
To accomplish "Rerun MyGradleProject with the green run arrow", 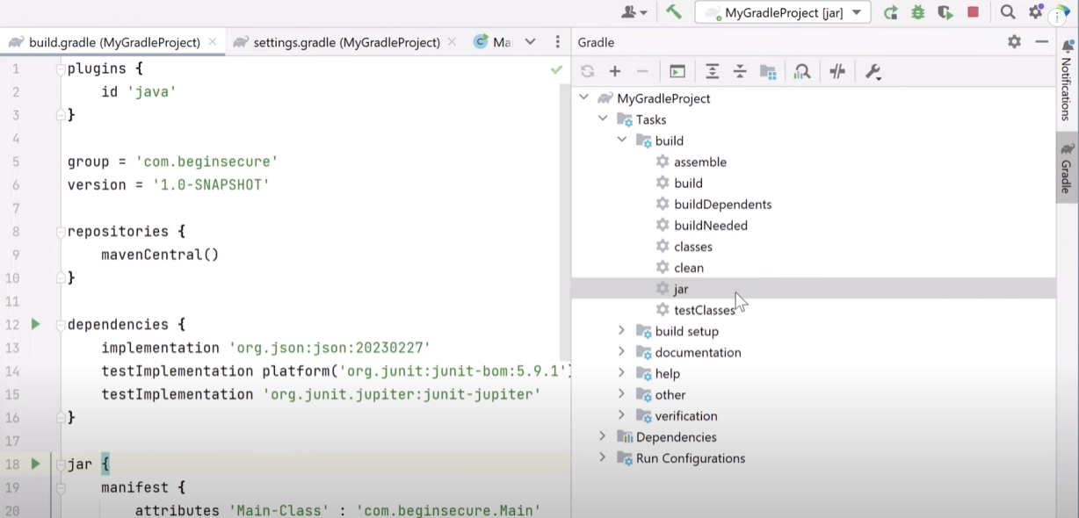I will (891, 12).
